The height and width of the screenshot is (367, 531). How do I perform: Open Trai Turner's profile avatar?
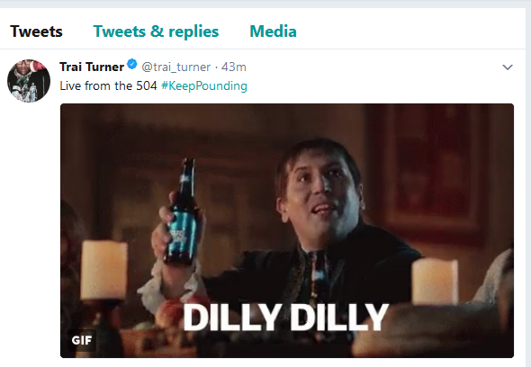pos(29,81)
